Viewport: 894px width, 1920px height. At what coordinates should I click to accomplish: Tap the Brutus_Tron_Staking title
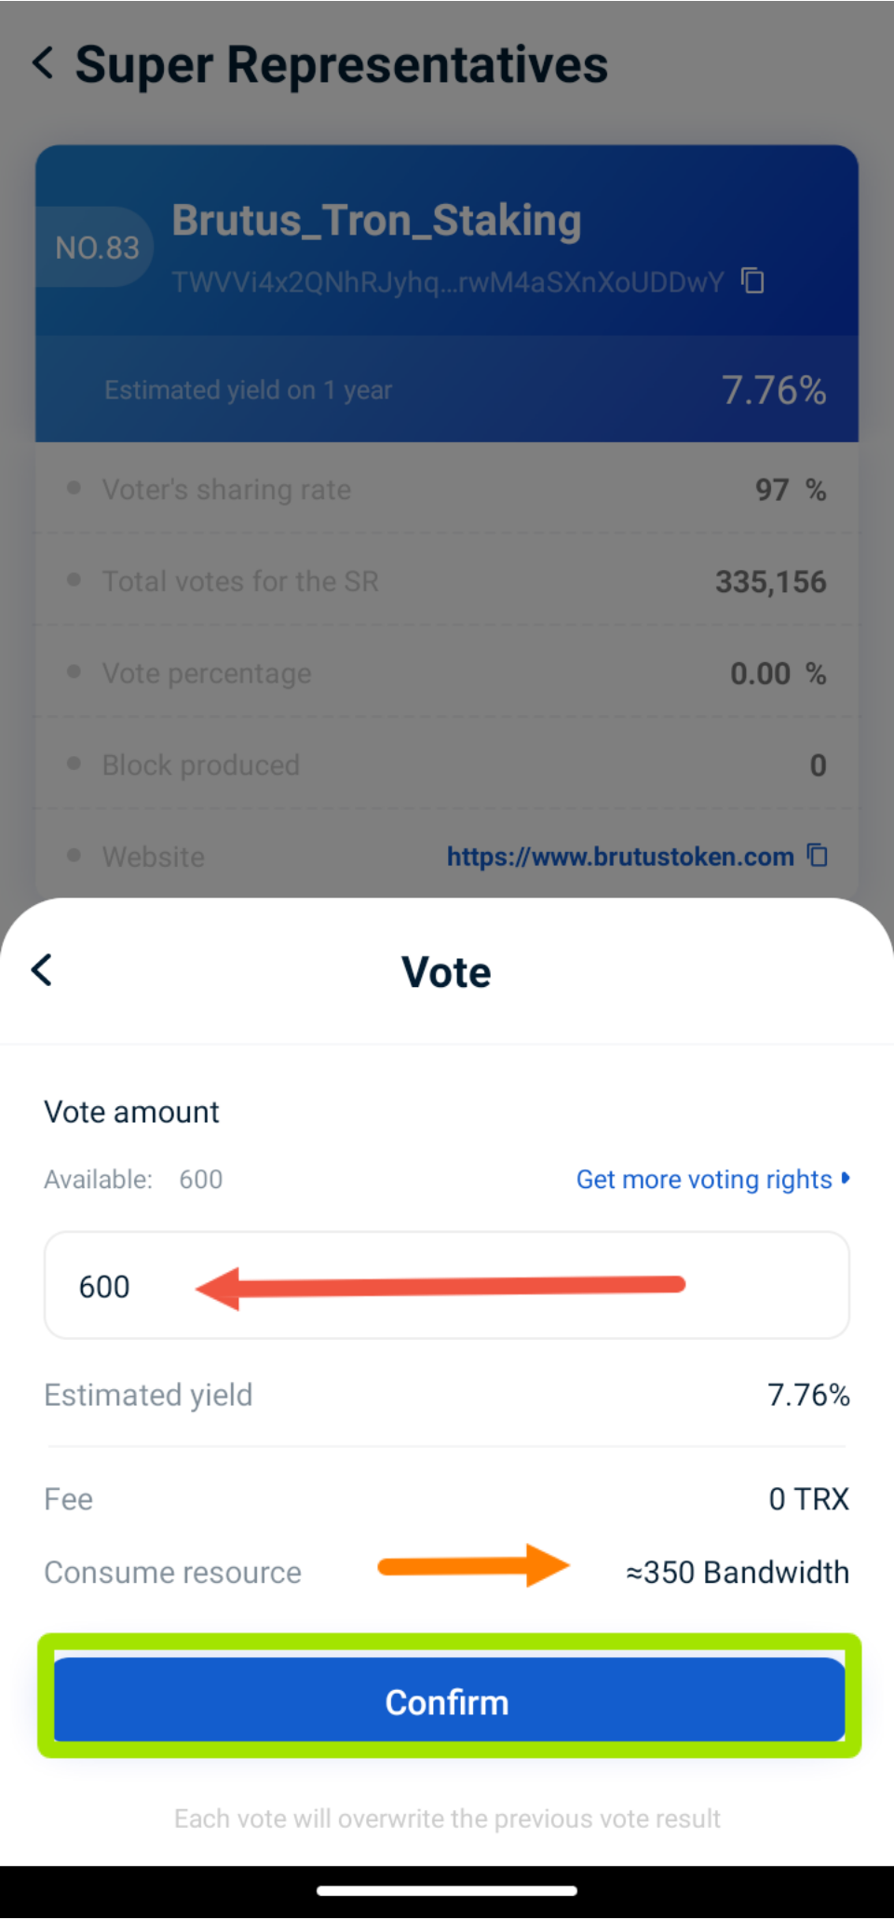(376, 222)
